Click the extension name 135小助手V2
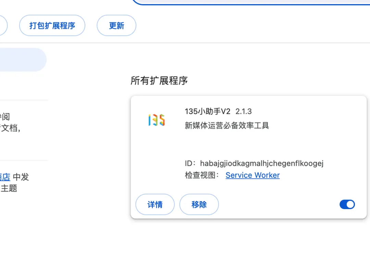This screenshot has width=370, height=267. pyautogui.click(x=207, y=111)
